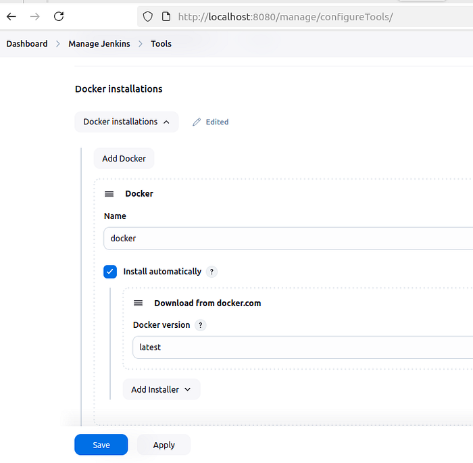
Task: Open the Add Installer dropdown
Action: click(161, 389)
